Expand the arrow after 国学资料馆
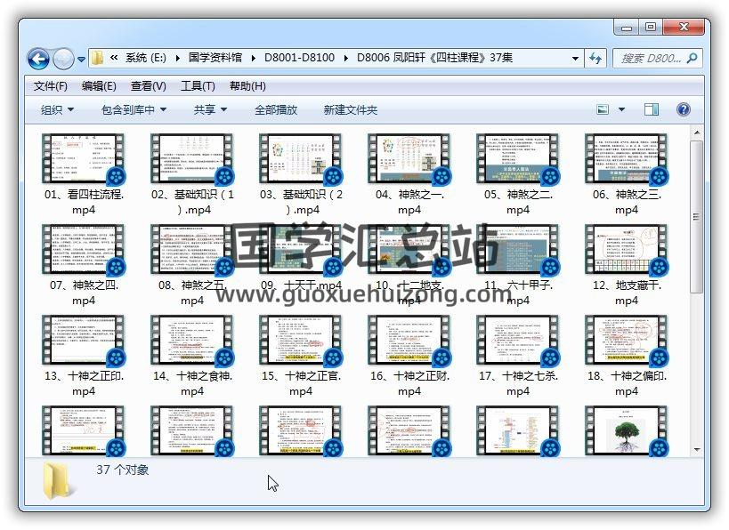729x530 pixels. 254,58
